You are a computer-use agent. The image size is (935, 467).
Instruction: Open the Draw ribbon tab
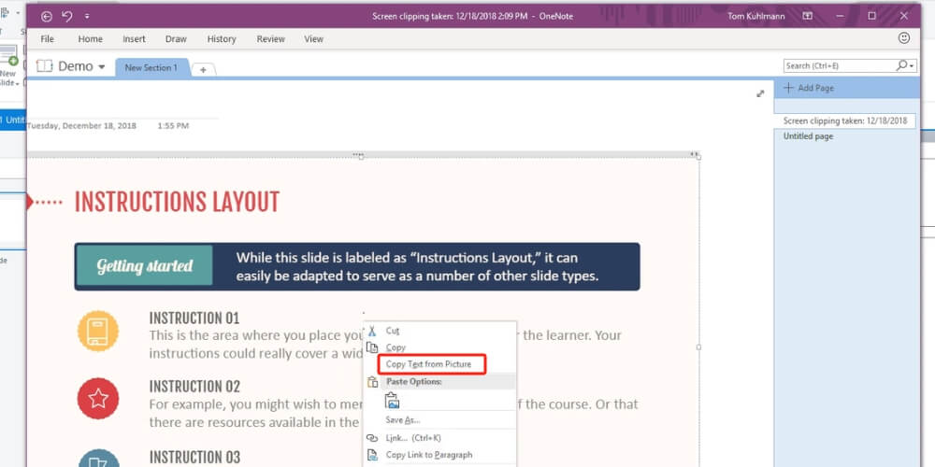pos(176,38)
